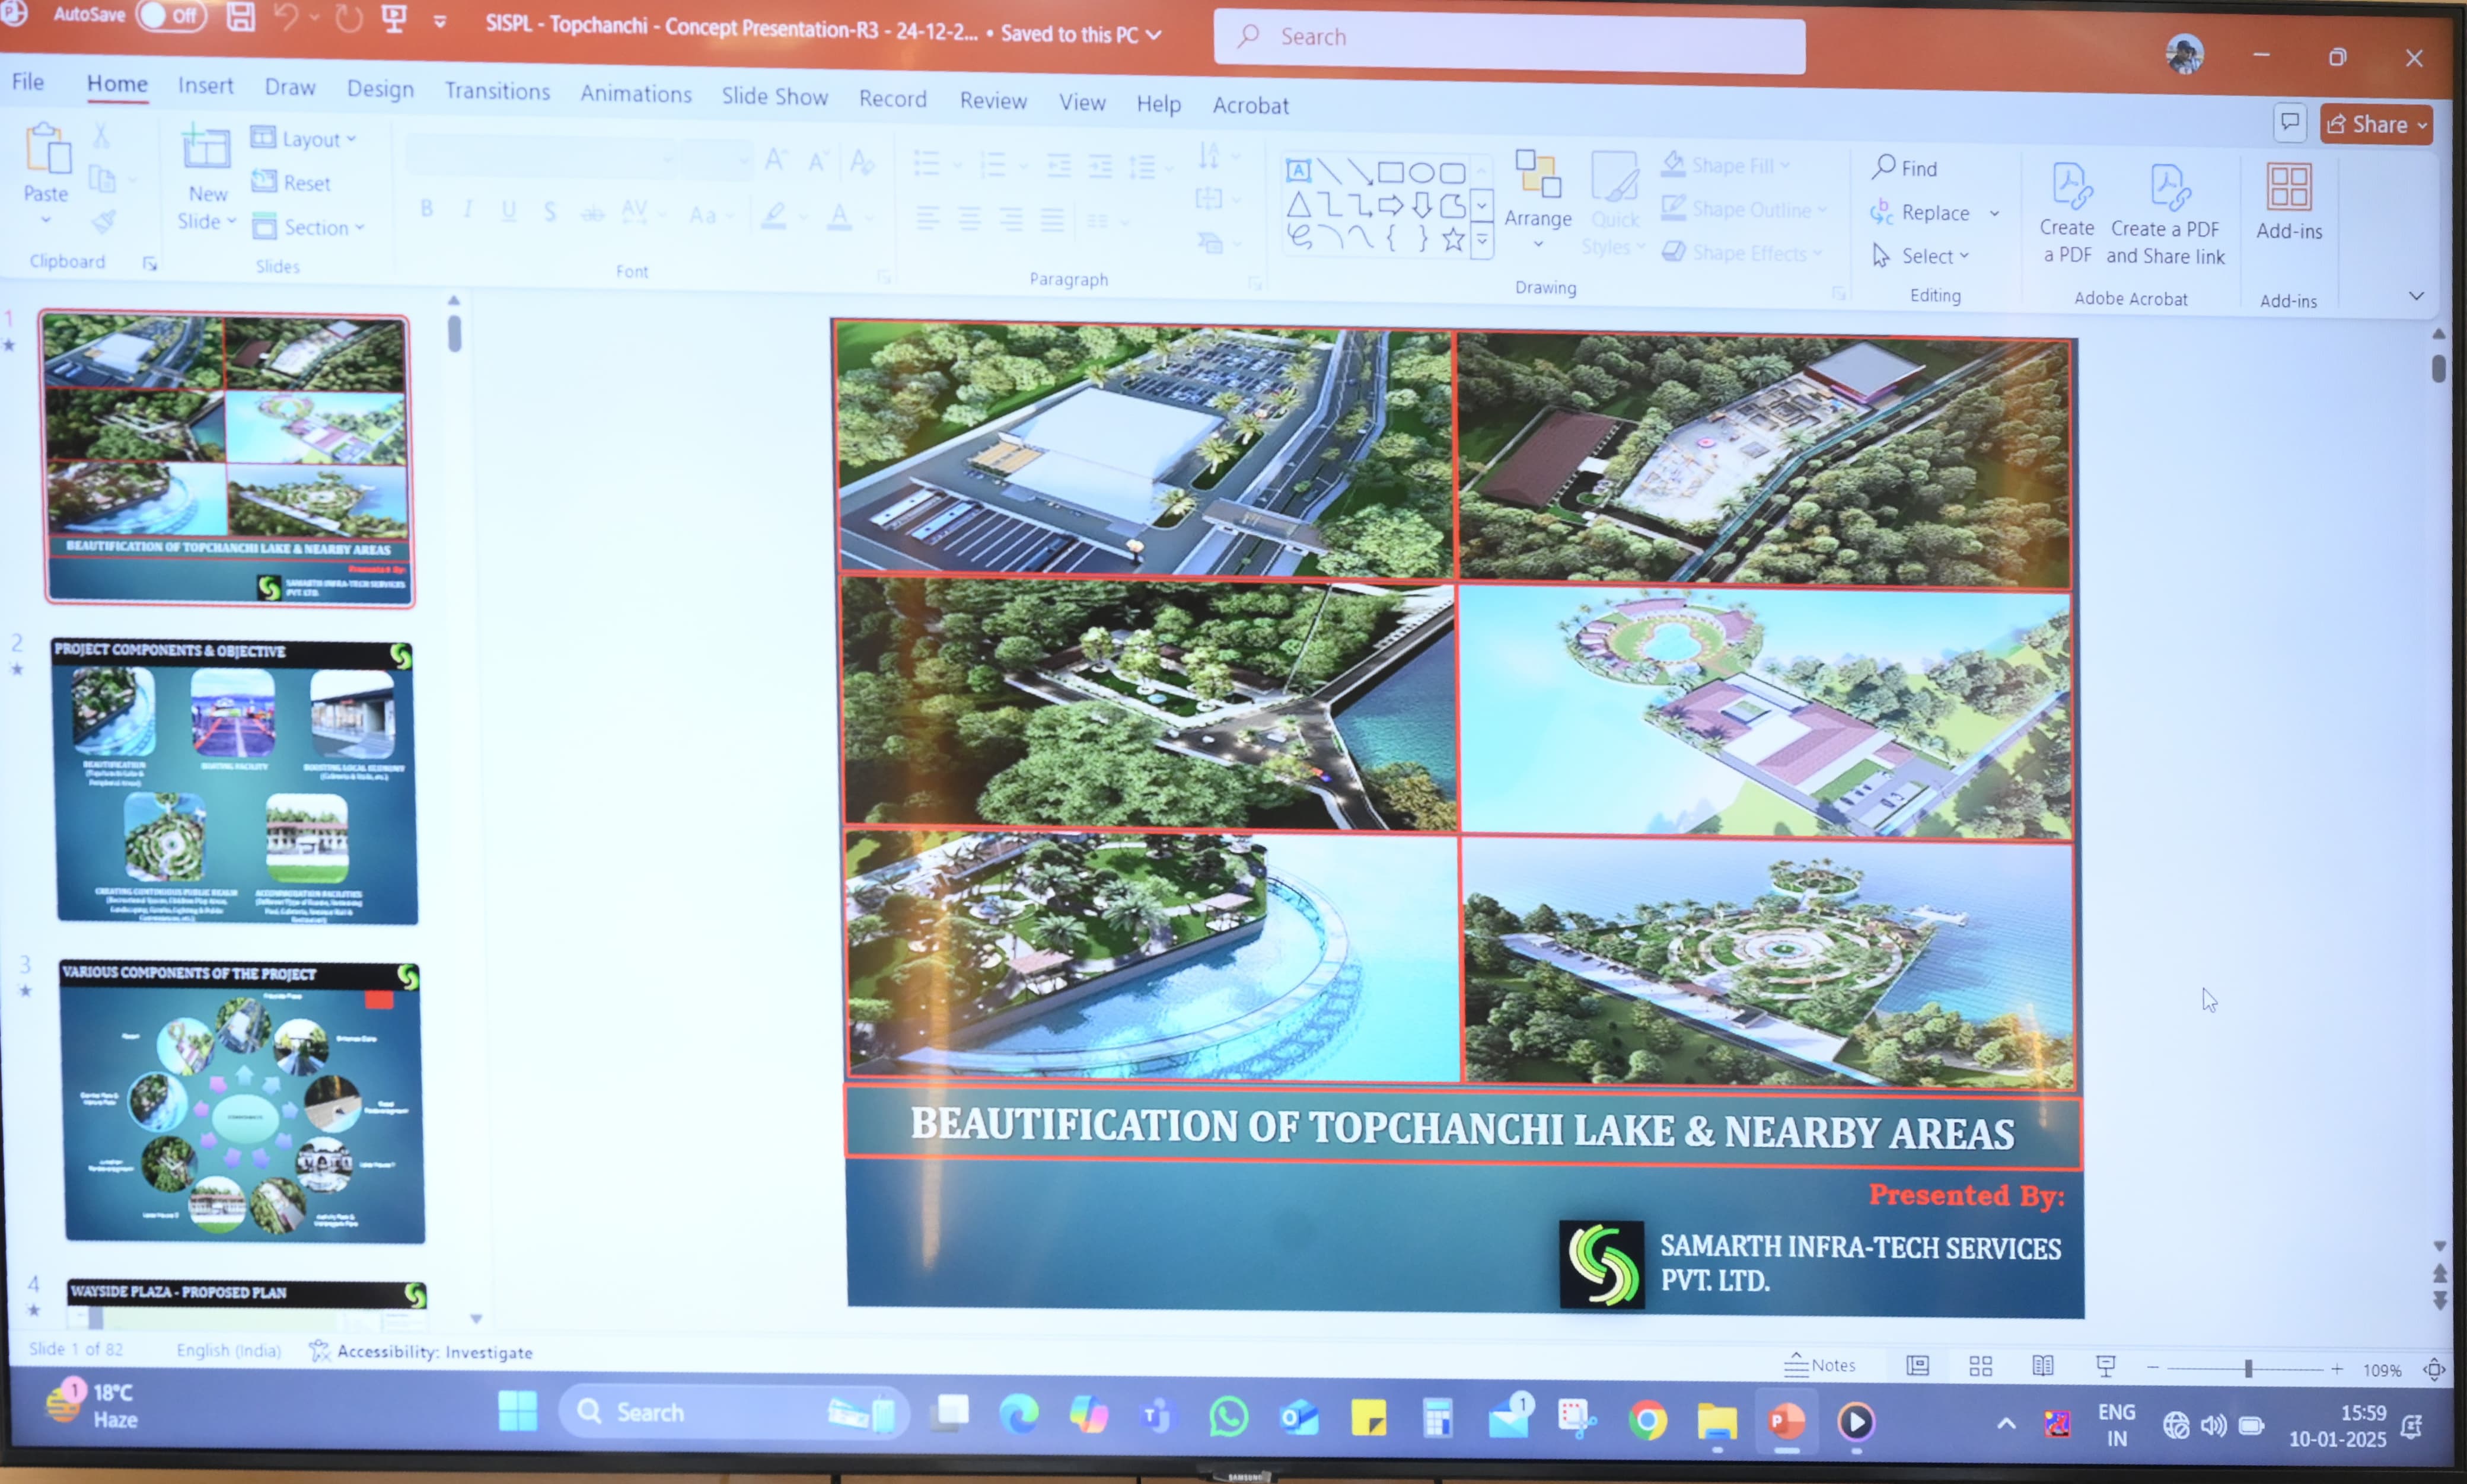Start slideshow from status bar icon
Viewport: 2467px width, 1484px height.
point(2105,1366)
